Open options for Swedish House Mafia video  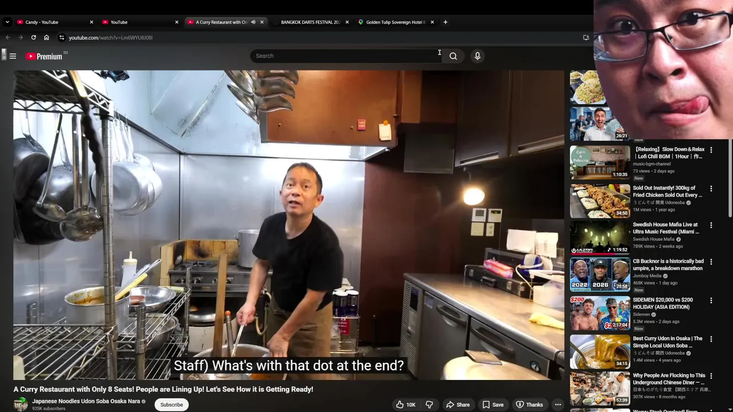click(x=711, y=225)
